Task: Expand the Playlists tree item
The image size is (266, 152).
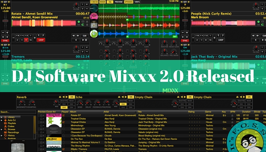Action: coord(2,123)
